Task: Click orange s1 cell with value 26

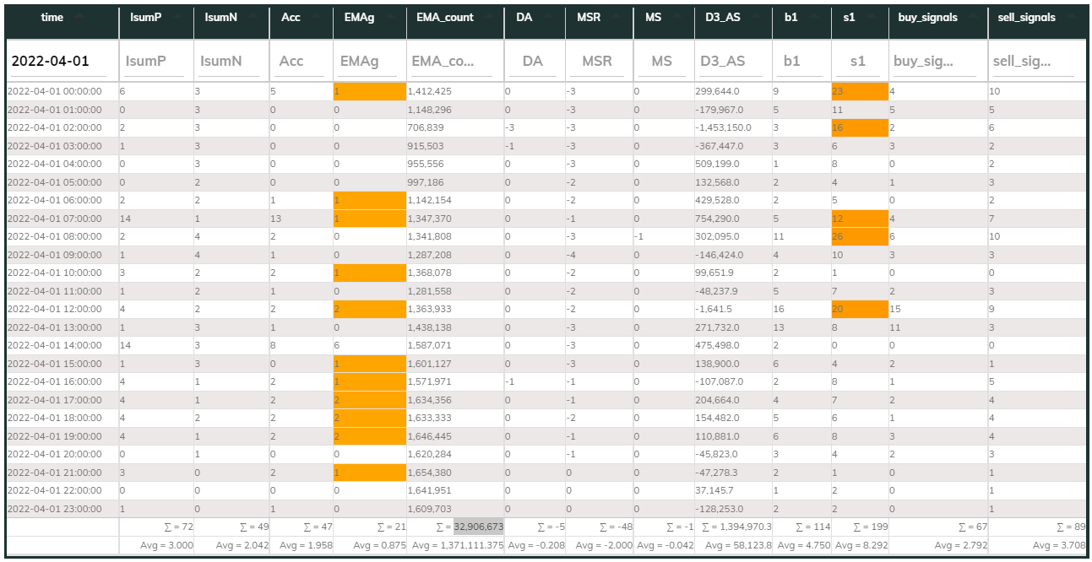Action: point(859,236)
